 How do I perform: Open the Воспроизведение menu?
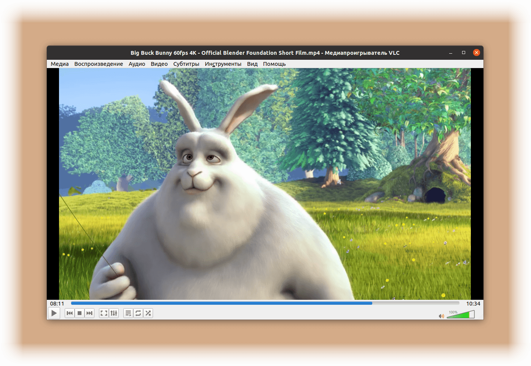(99, 64)
